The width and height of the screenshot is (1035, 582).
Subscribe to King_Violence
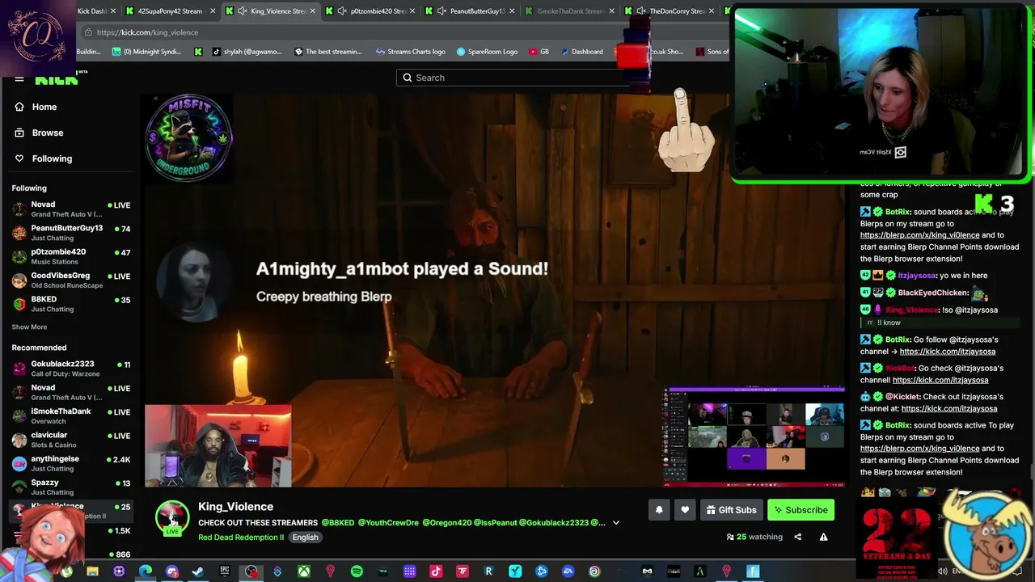[801, 510]
